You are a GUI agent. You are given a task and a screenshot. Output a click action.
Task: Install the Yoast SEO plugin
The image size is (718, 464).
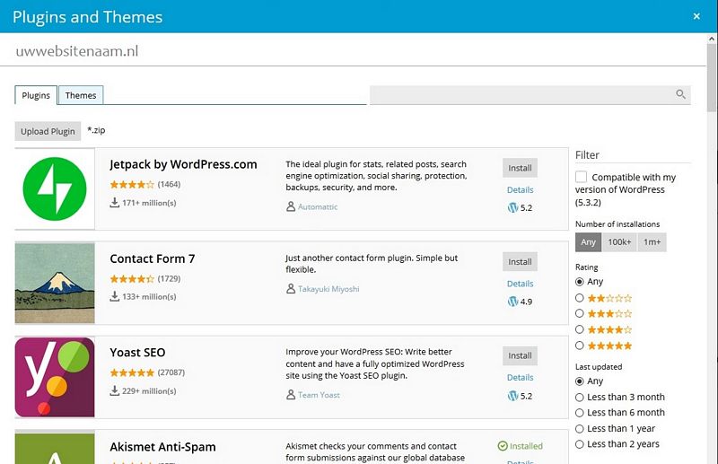tap(520, 356)
